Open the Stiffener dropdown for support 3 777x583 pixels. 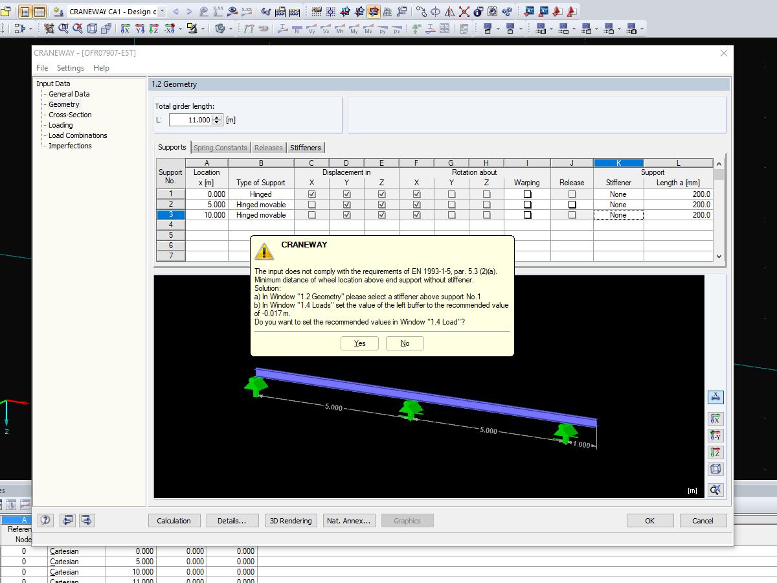pos(618,214)
